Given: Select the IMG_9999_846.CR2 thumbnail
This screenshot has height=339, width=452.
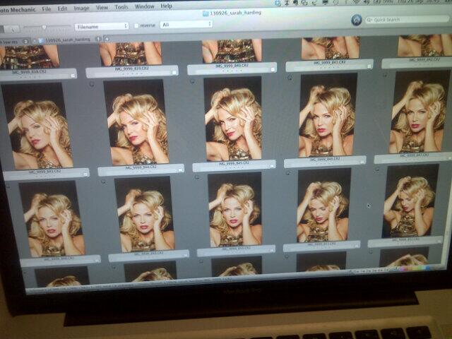Looking at the screenshot, I should pyautogui.click(x=327, y=115).
